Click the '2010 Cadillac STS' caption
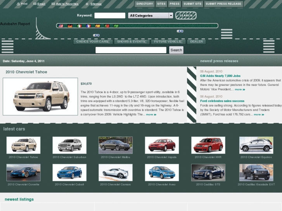 coord(208,184)
